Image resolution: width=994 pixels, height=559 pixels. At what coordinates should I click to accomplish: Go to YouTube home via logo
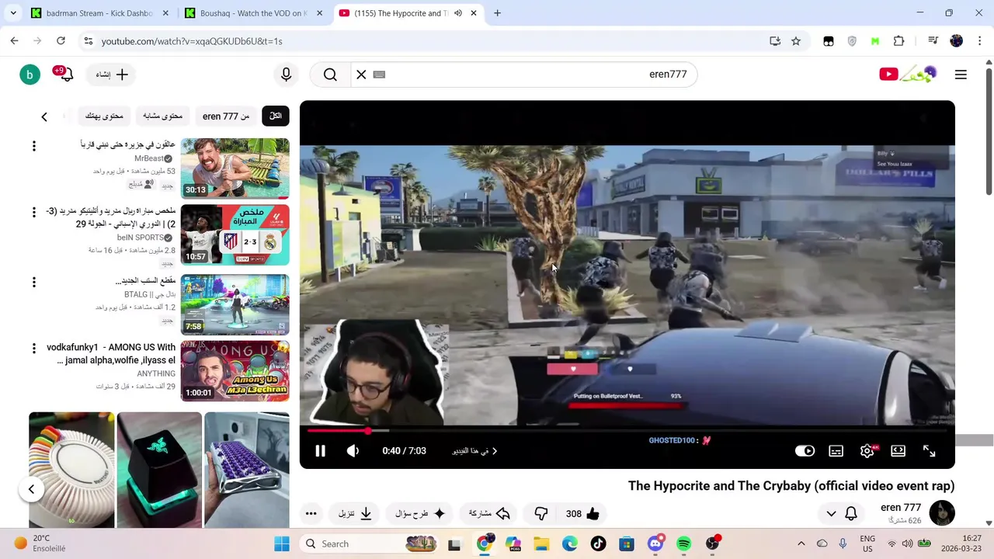click(908, 74)
